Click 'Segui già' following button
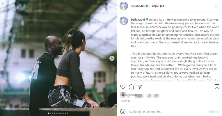Image resolution: width=222 pixels, height=116 pixels. [x=158, y=6]
